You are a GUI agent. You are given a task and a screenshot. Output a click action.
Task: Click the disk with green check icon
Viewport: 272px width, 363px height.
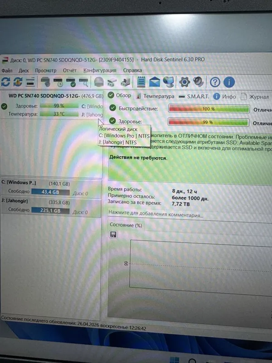pos(71,83)
